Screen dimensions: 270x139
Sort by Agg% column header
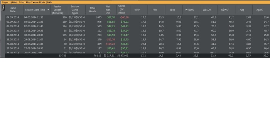[260, 10]
